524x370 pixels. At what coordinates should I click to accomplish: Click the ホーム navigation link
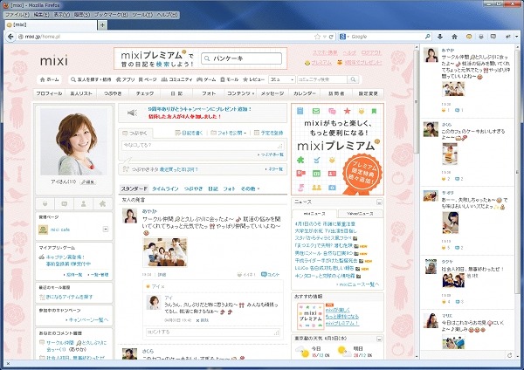pos(50,79)
